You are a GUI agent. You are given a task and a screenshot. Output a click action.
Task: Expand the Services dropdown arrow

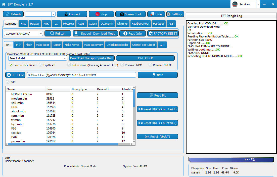coord(258,4)
